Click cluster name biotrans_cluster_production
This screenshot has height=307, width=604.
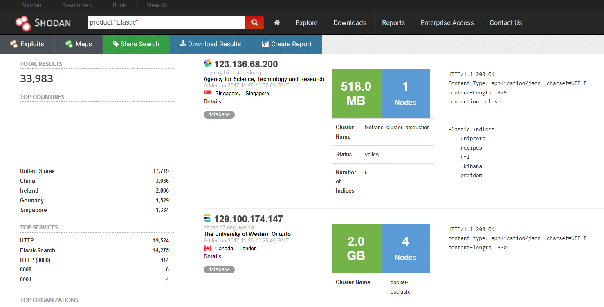point(397,127)
